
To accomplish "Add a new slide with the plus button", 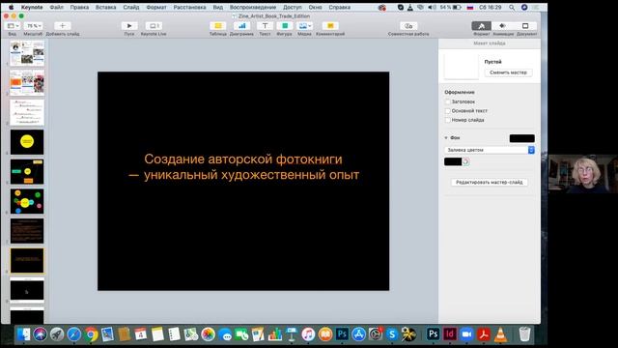I will (x=62, y=26).
